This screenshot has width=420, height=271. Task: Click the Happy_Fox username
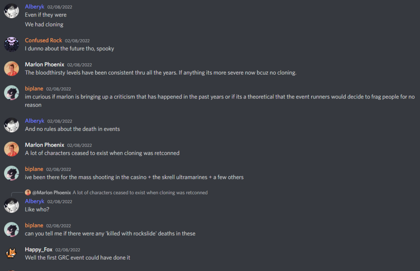coord(39,250)
